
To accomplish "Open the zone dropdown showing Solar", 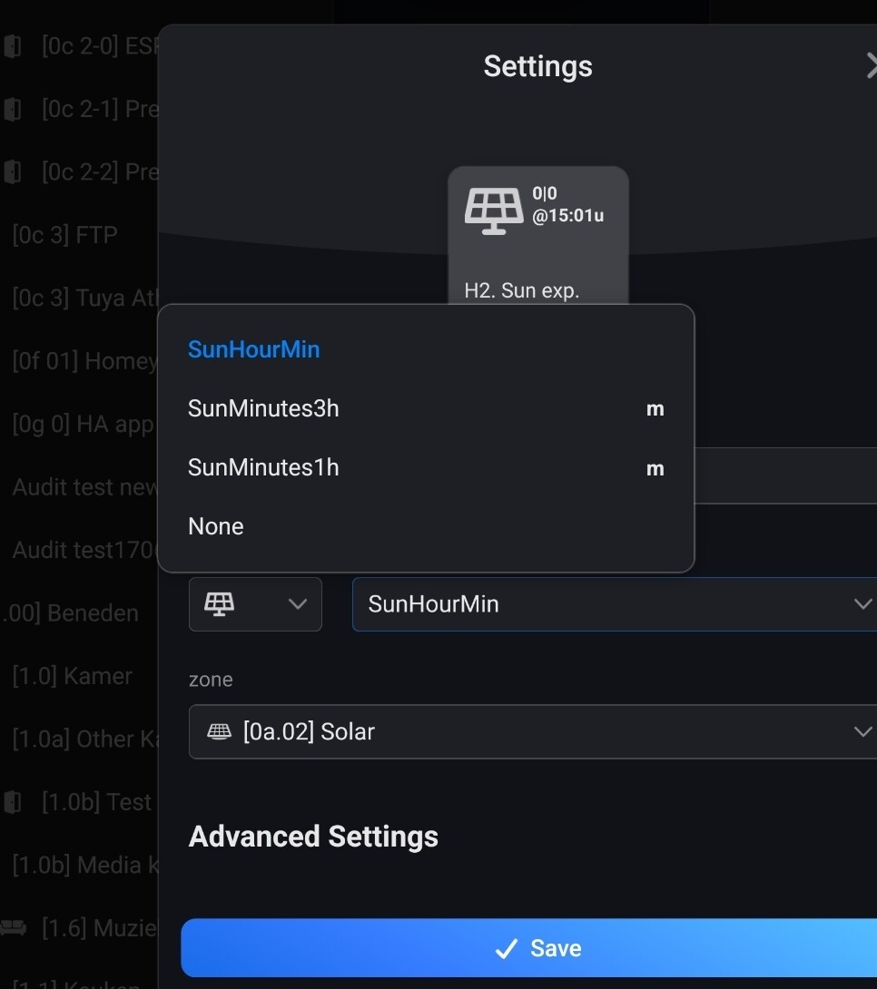I will pyautogui.click(x=532, y=732).
